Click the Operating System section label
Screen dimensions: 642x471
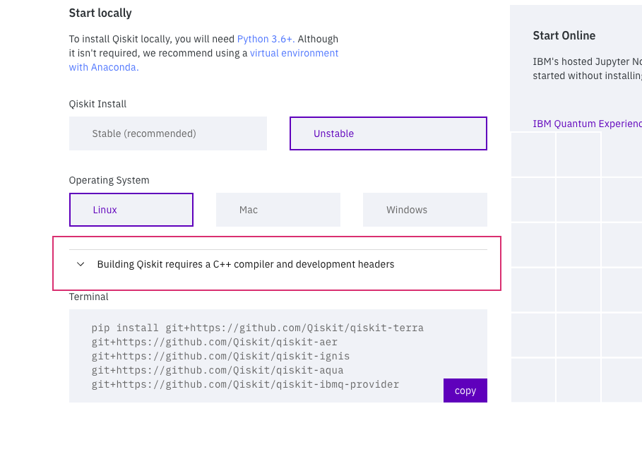pos(109,180)
